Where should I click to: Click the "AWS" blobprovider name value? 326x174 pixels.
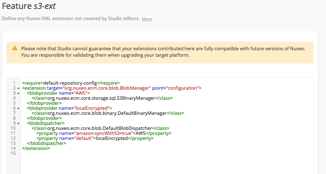tap(80, 93)
